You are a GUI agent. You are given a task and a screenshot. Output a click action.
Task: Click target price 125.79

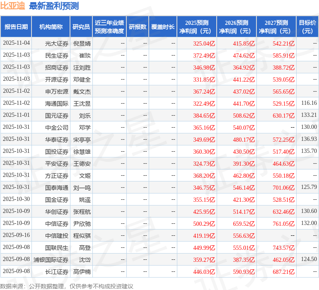[x=309, y=187]
